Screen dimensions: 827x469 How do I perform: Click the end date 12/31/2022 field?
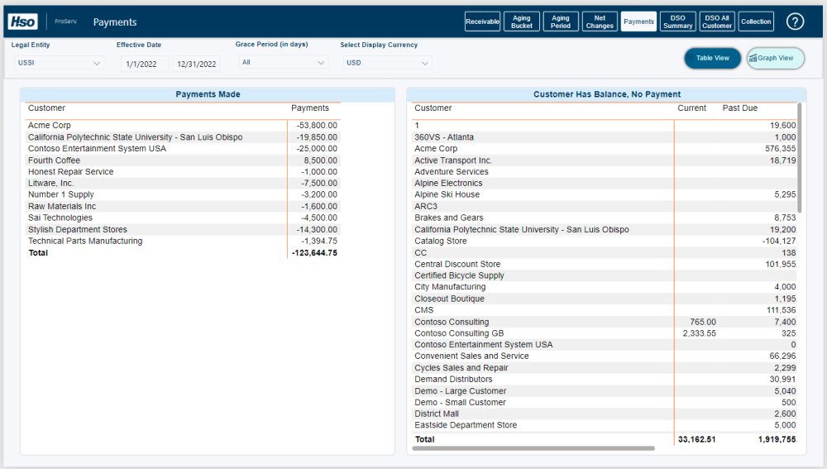coord(196,64)
